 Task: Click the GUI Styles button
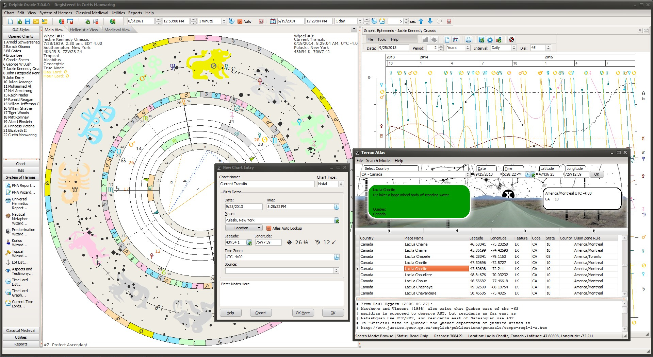point(21,30)
